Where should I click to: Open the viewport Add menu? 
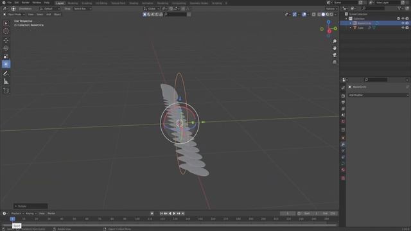click(49, 14)
